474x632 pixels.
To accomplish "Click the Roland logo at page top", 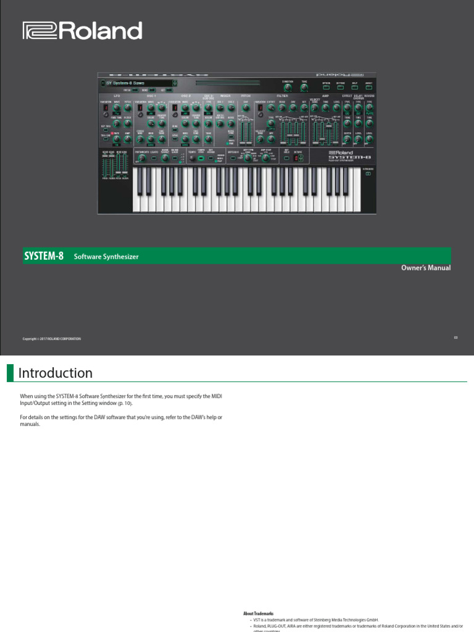I will point(82,31).
